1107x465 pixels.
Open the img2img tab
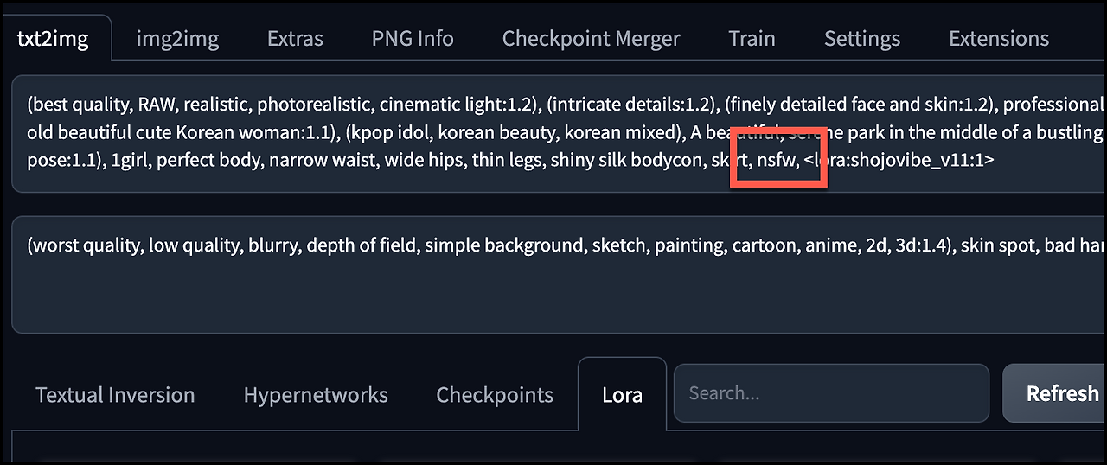[x=177, y=39]
